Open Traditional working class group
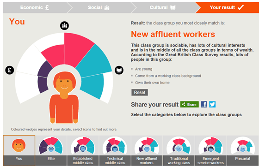Image resolution: width=259 pixels, height=166 pixels. click(179, 150)
